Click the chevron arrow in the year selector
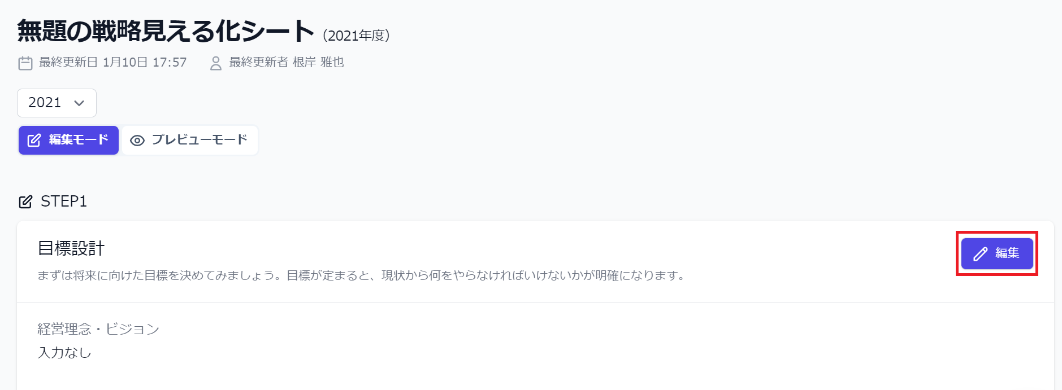 79,103
